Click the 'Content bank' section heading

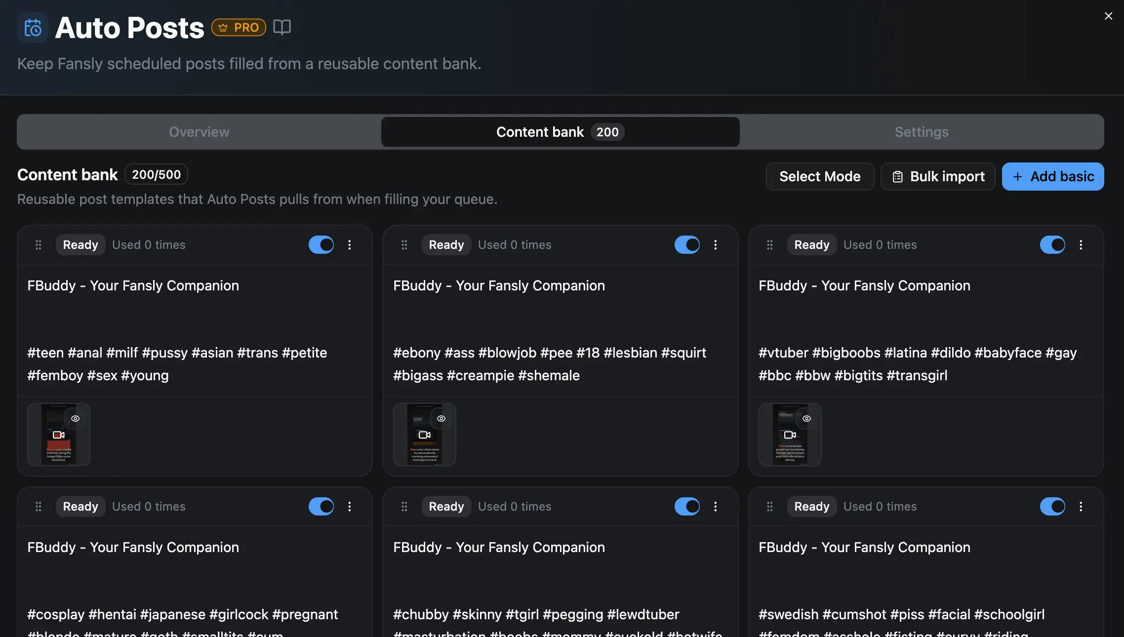(x=68, y=175)
